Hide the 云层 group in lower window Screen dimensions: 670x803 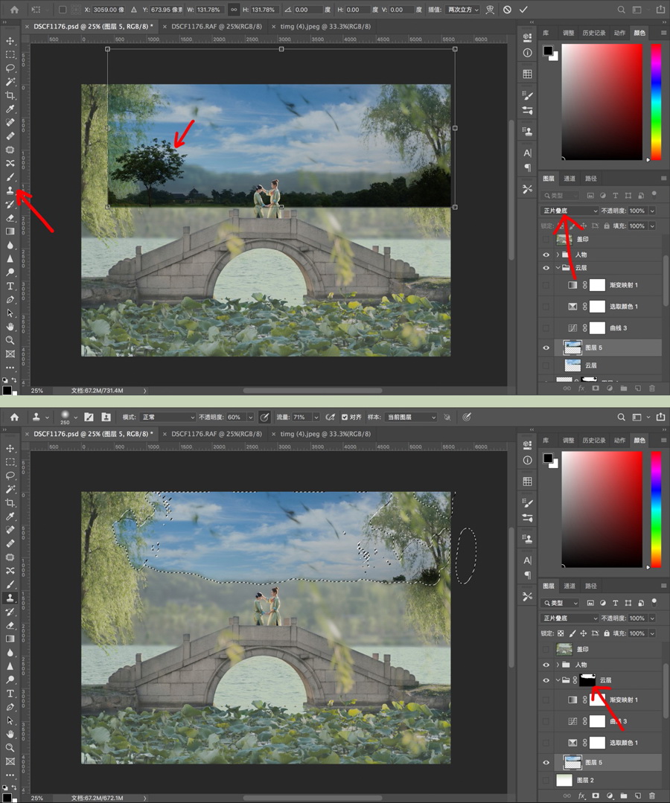pos(546,680)
